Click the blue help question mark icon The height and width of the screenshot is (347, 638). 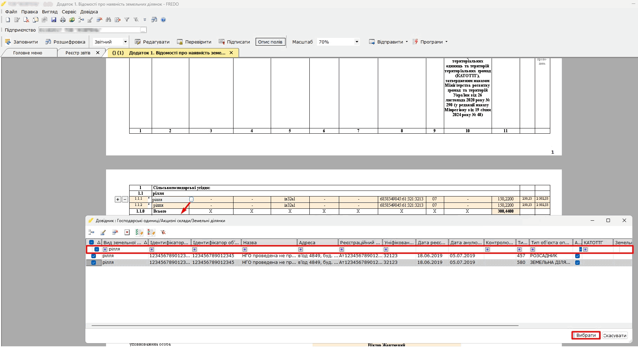(163, 20)
